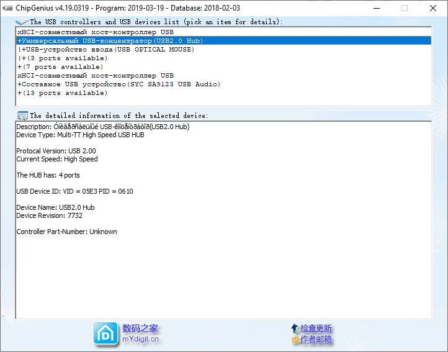The width and height of the screenshot is (448, 352).
Task: Click the detailed information magnifier icon
Action: pos(23,115)
